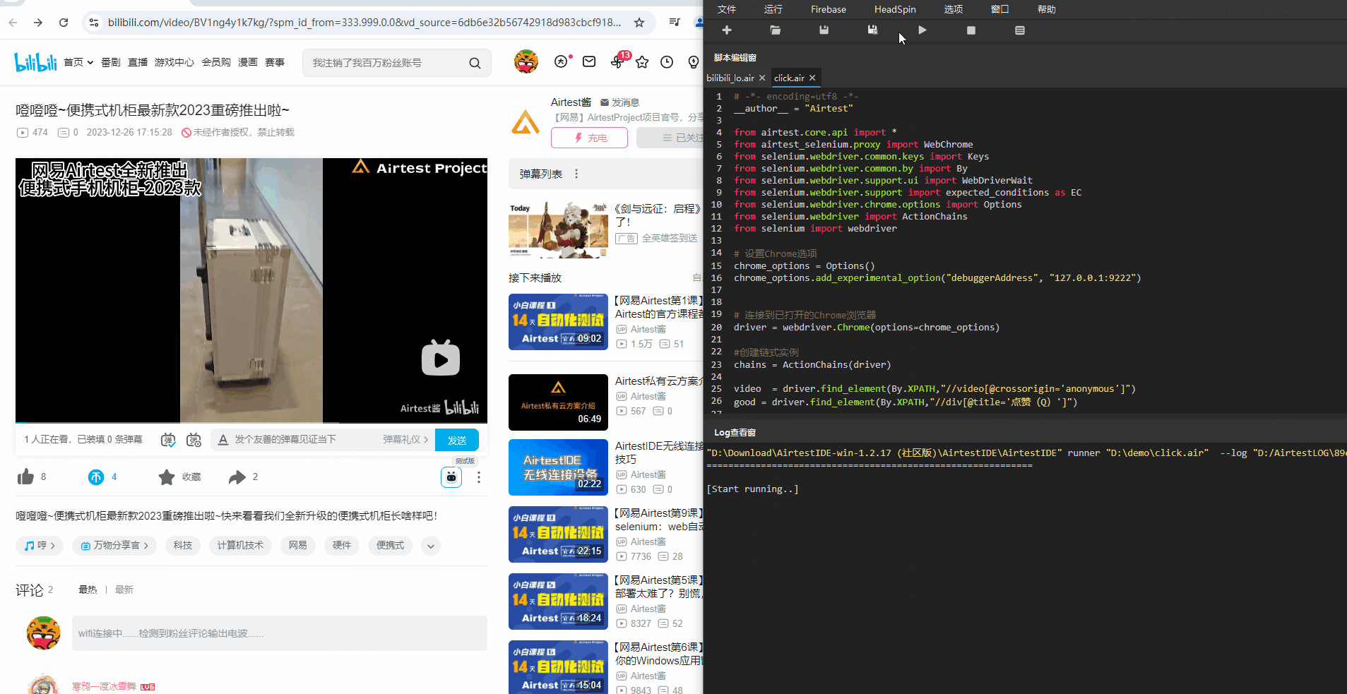Open dynamics feed with 13 badge

click(617, 62)
